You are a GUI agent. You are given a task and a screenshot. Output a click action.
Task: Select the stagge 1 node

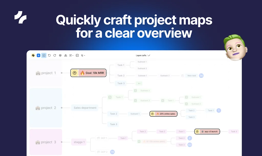pyautogui.click(x=79, y=142)
